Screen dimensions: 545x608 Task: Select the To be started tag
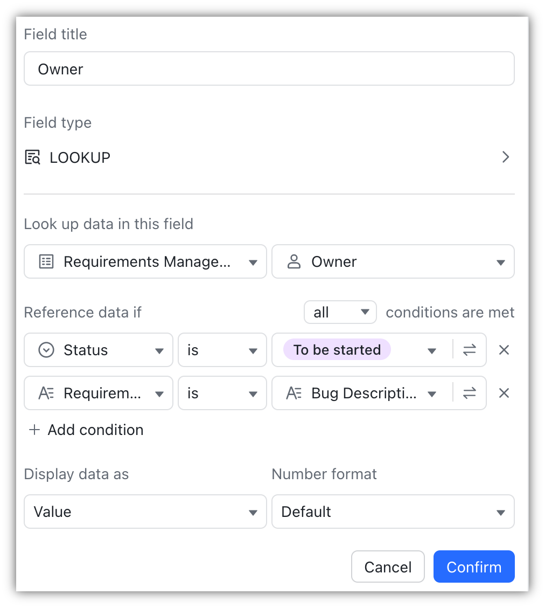(337, 350)
